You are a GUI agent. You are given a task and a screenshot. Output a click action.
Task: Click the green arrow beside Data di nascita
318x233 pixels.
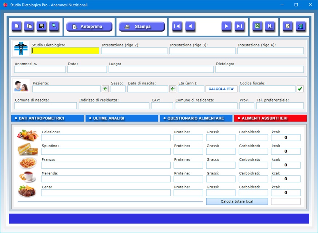coord(172,89)
